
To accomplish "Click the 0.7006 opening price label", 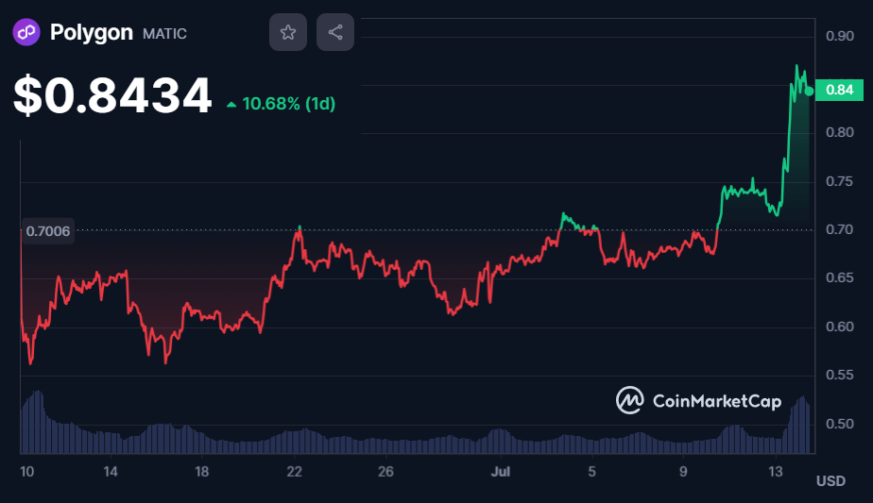I will point(47,230).
